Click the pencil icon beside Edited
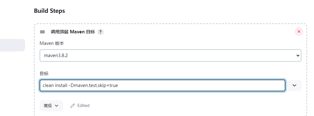This screenshot has width=314, height=116. (x=73, y=106)
